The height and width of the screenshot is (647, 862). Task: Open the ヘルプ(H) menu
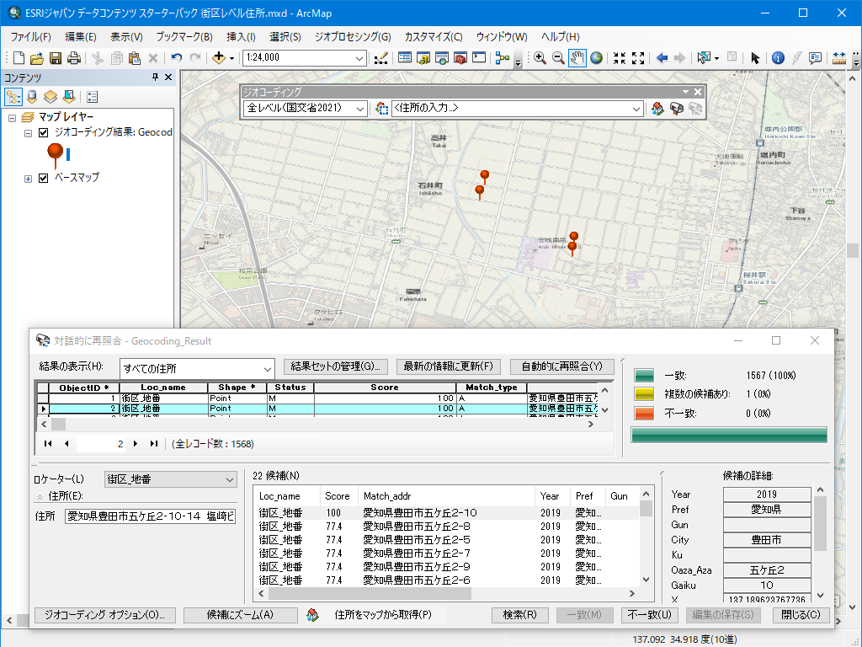click(560, 37)
